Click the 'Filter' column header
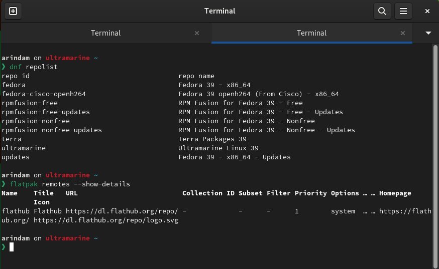The image size is (439, 269). coord(279,193)
